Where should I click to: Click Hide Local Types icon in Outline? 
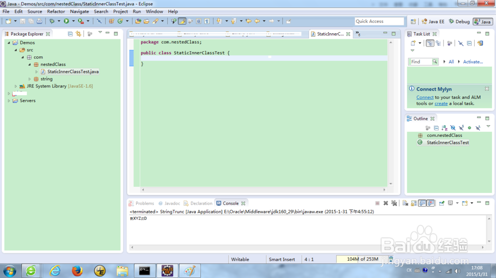point(478,128)
